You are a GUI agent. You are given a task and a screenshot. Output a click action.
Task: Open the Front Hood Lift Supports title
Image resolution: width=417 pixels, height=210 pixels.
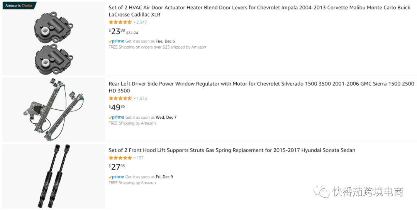pos(232,150)
